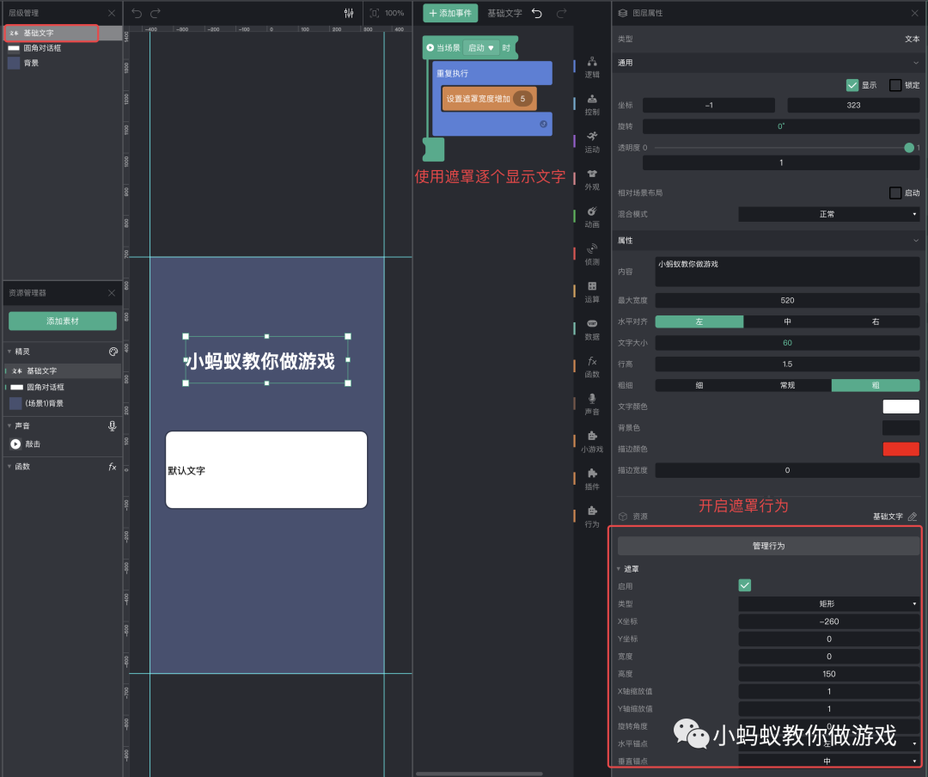Open the 侦测 block category
This screenshot has height=777, width=928.
592,254
